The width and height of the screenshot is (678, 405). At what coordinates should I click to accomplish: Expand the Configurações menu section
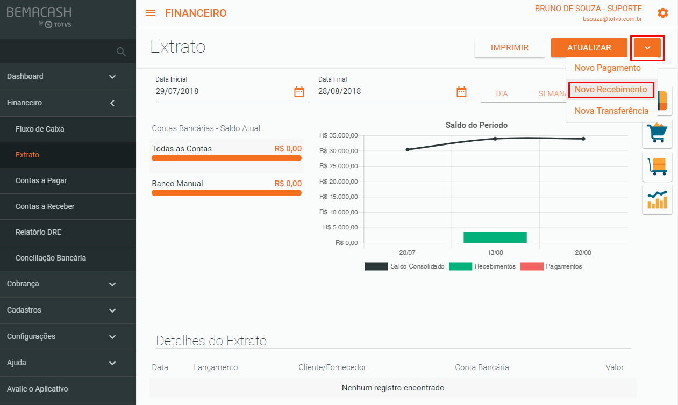[x=68, y=336]
